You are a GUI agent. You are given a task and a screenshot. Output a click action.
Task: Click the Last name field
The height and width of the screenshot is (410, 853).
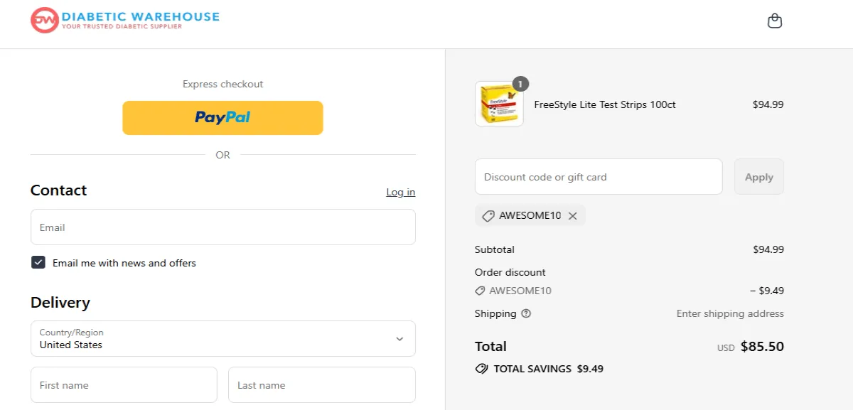click(x=321, y=384)
